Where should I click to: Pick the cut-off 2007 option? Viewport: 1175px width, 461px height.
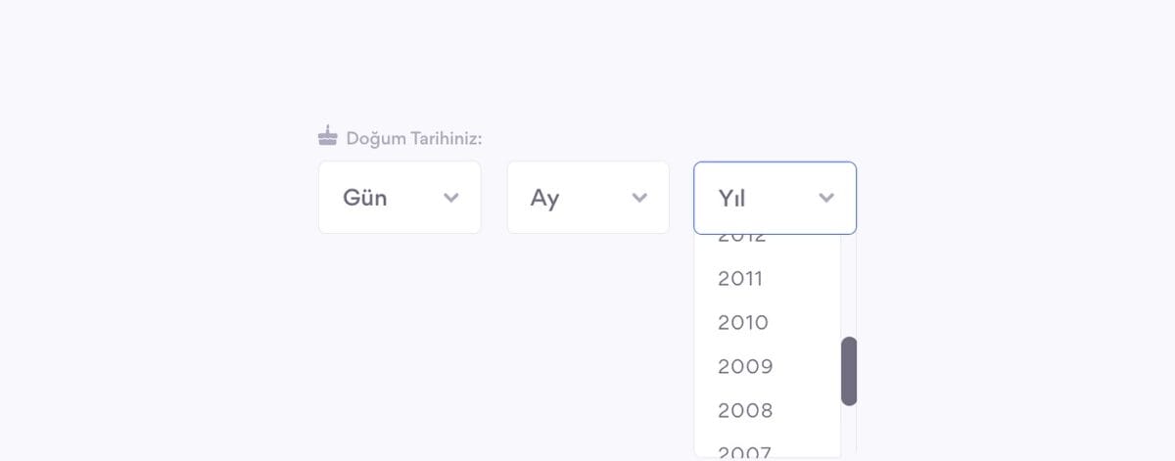point(744,451)
